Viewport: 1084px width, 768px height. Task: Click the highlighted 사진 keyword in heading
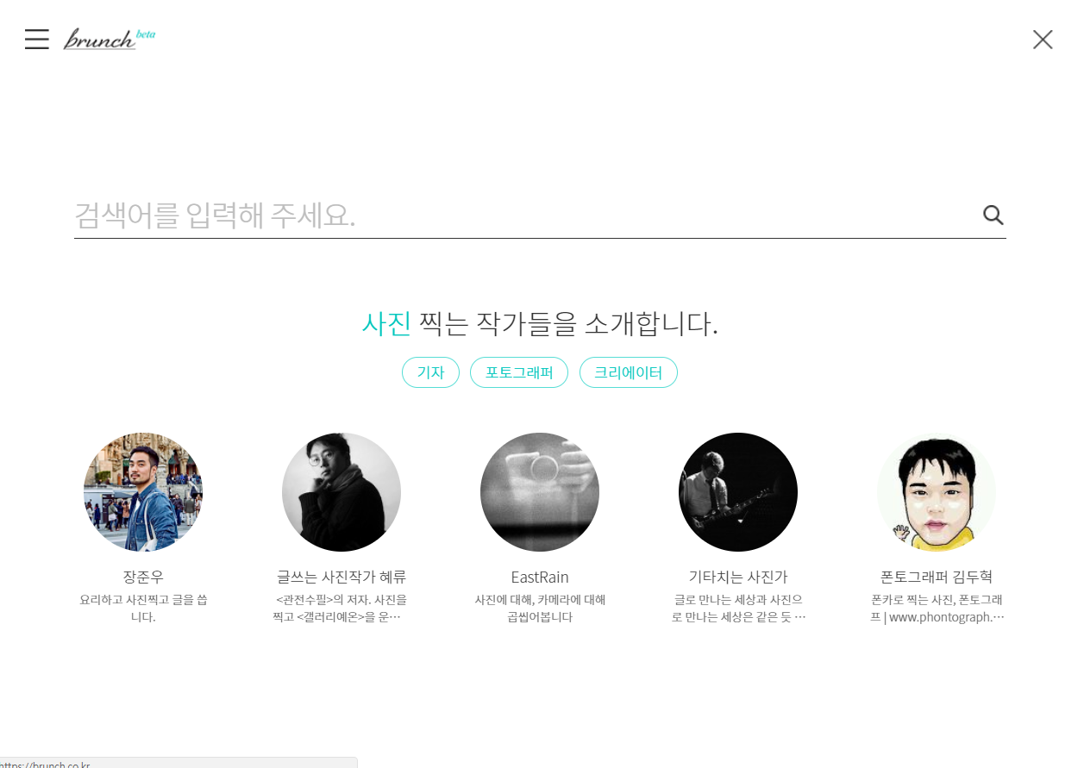385,324
